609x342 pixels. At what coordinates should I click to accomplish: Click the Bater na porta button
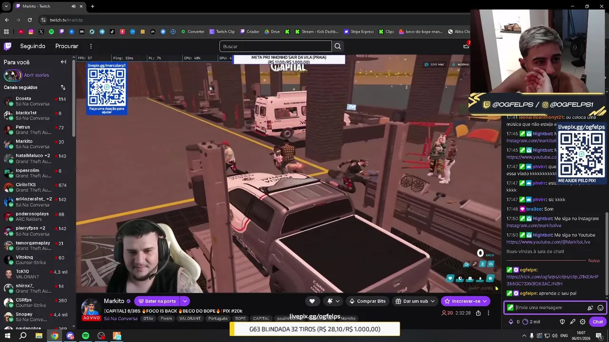coord(157,301)
